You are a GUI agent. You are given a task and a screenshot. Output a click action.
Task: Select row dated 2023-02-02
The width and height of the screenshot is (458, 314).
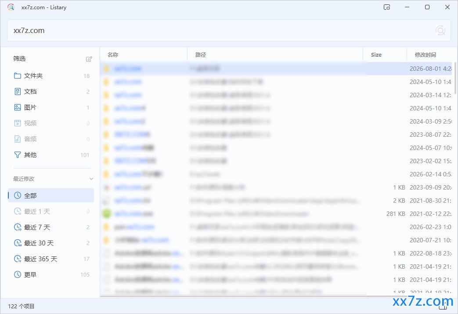[x=276, y=161]
